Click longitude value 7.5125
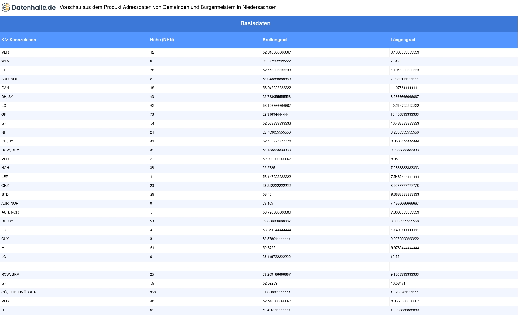This screenshot has width=518, height=315. coord(396,61)
